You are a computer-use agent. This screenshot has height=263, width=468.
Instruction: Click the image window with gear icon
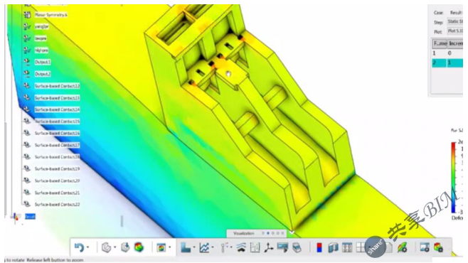click(425, 247)
